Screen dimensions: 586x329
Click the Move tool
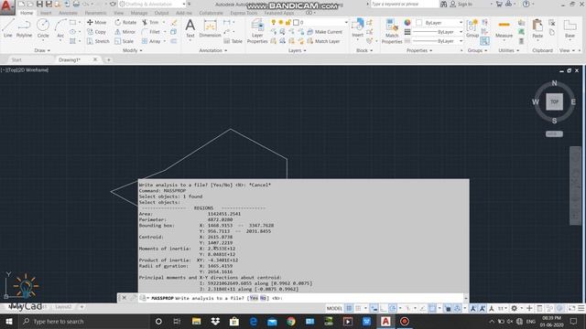96,22
